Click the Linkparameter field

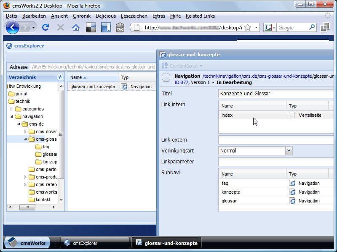tap(276, 162)
